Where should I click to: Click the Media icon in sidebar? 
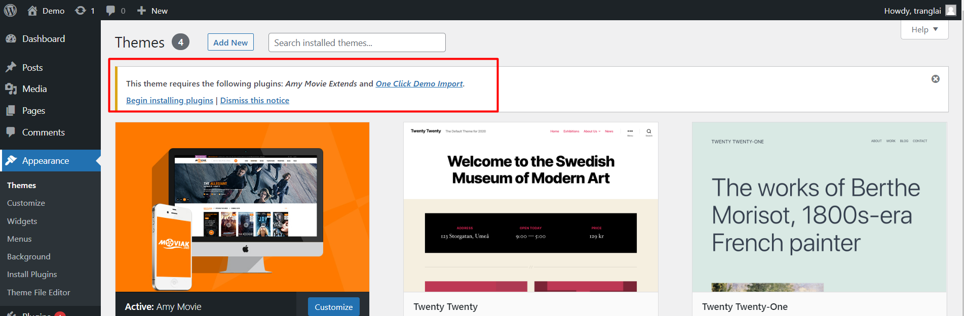11,89
